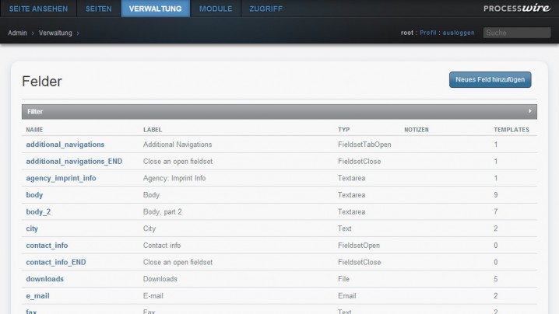
Task: Go to Seite ansehen
Action: click(x=38, y=9)
